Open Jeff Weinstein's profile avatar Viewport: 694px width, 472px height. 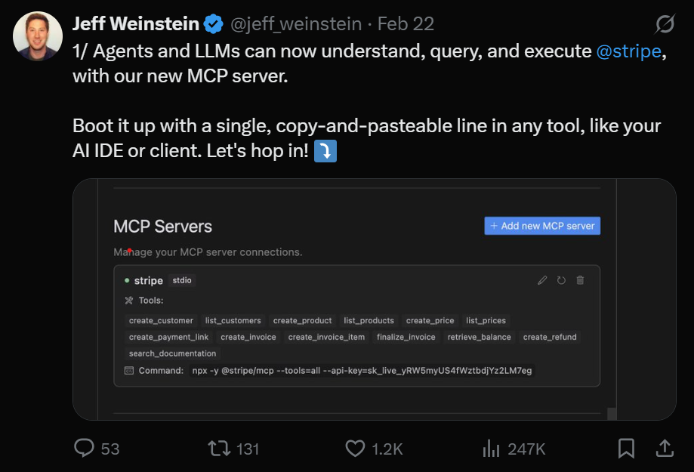point(38,35)
